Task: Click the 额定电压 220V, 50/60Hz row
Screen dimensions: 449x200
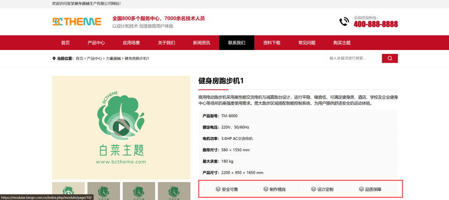Action: click(x=298, y=127)
